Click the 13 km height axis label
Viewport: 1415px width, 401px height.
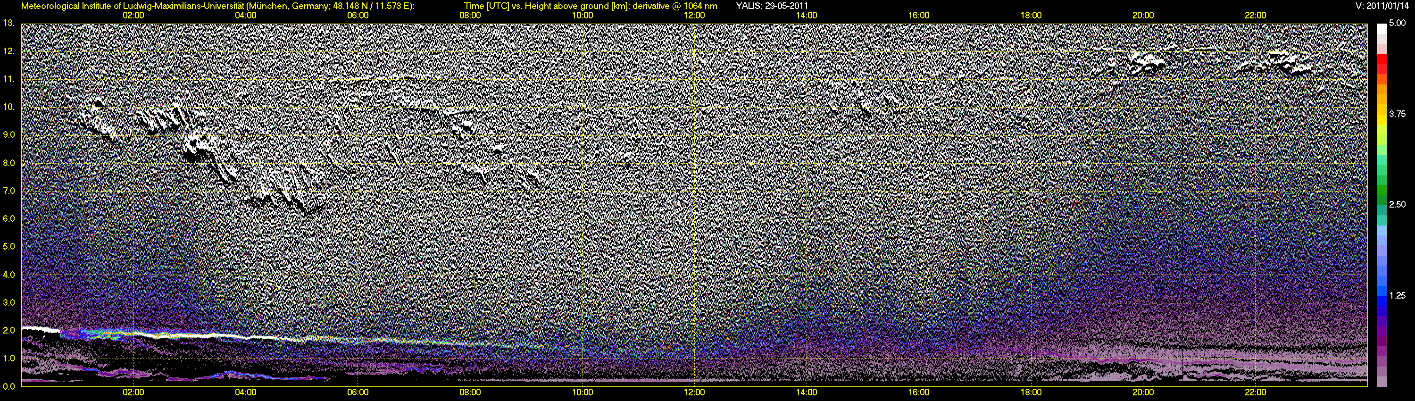coord(8,23)
